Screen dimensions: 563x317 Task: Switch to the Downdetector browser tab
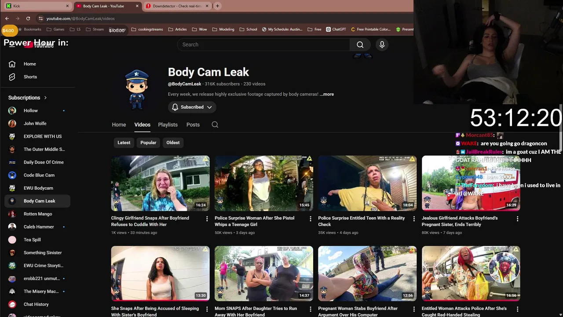pyautogui.click(x=177, y=6)
